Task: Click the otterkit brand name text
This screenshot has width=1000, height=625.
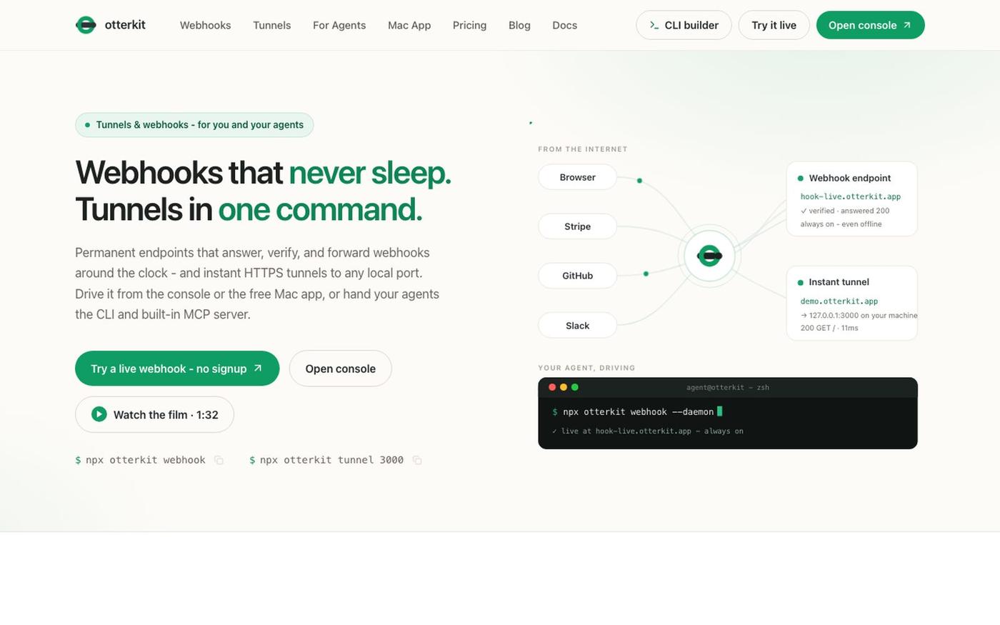Action: coord(125,25)
